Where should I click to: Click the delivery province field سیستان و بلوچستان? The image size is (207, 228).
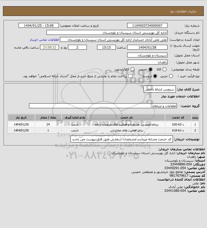coord(147,55)
